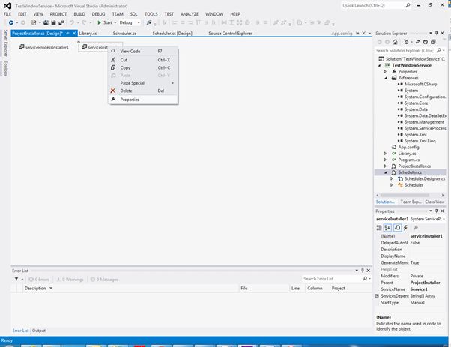Pin the Error List panel with auto-hide pin
This screenshot has width=451, height=347.
[363, 270]
